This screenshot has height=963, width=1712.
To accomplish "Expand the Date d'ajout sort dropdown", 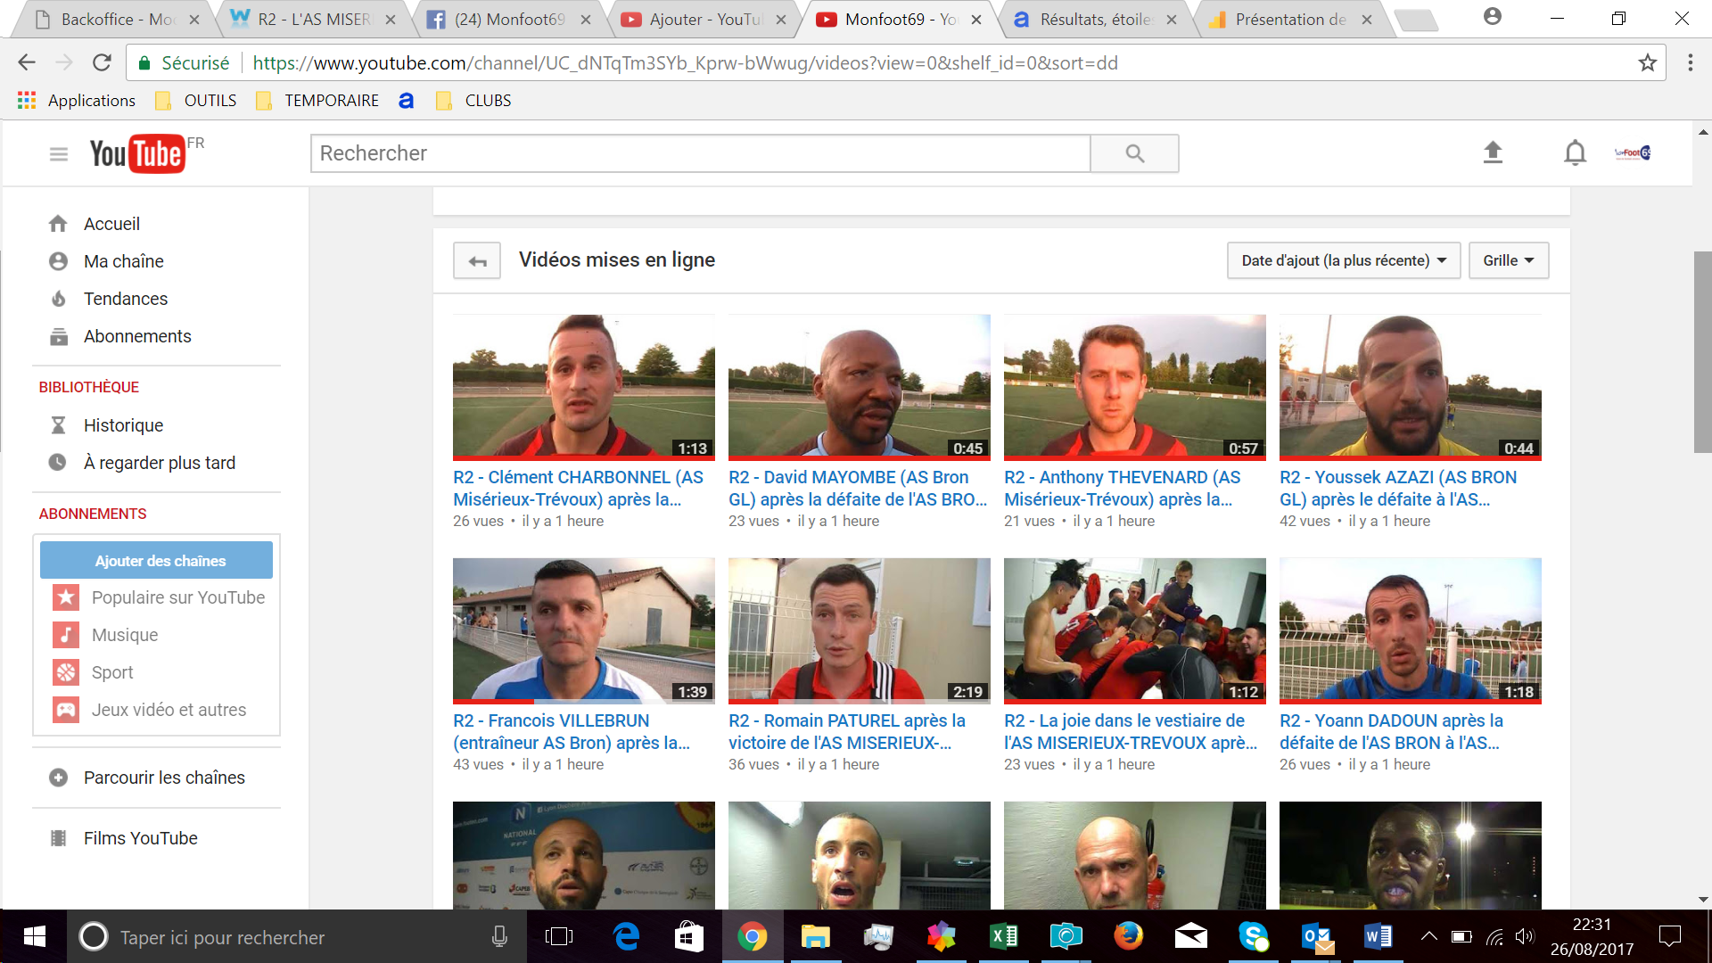I will coord(1343,260).
